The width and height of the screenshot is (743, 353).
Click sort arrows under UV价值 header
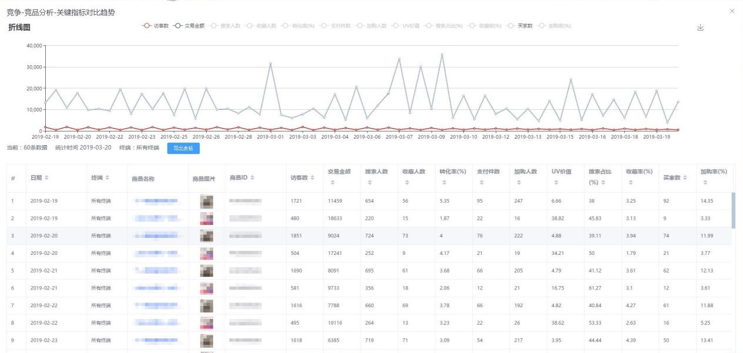554,183
